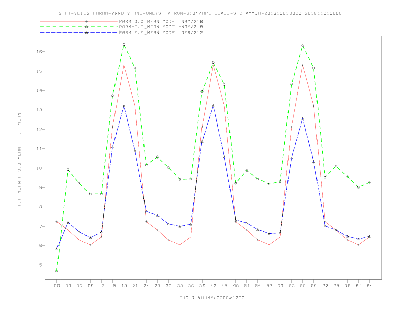Screen dimensions: 403x311
Task: Select legend entry 'PARM=F.F_MEAN MODEL=GFS/212'
Action: click(161, 33)
